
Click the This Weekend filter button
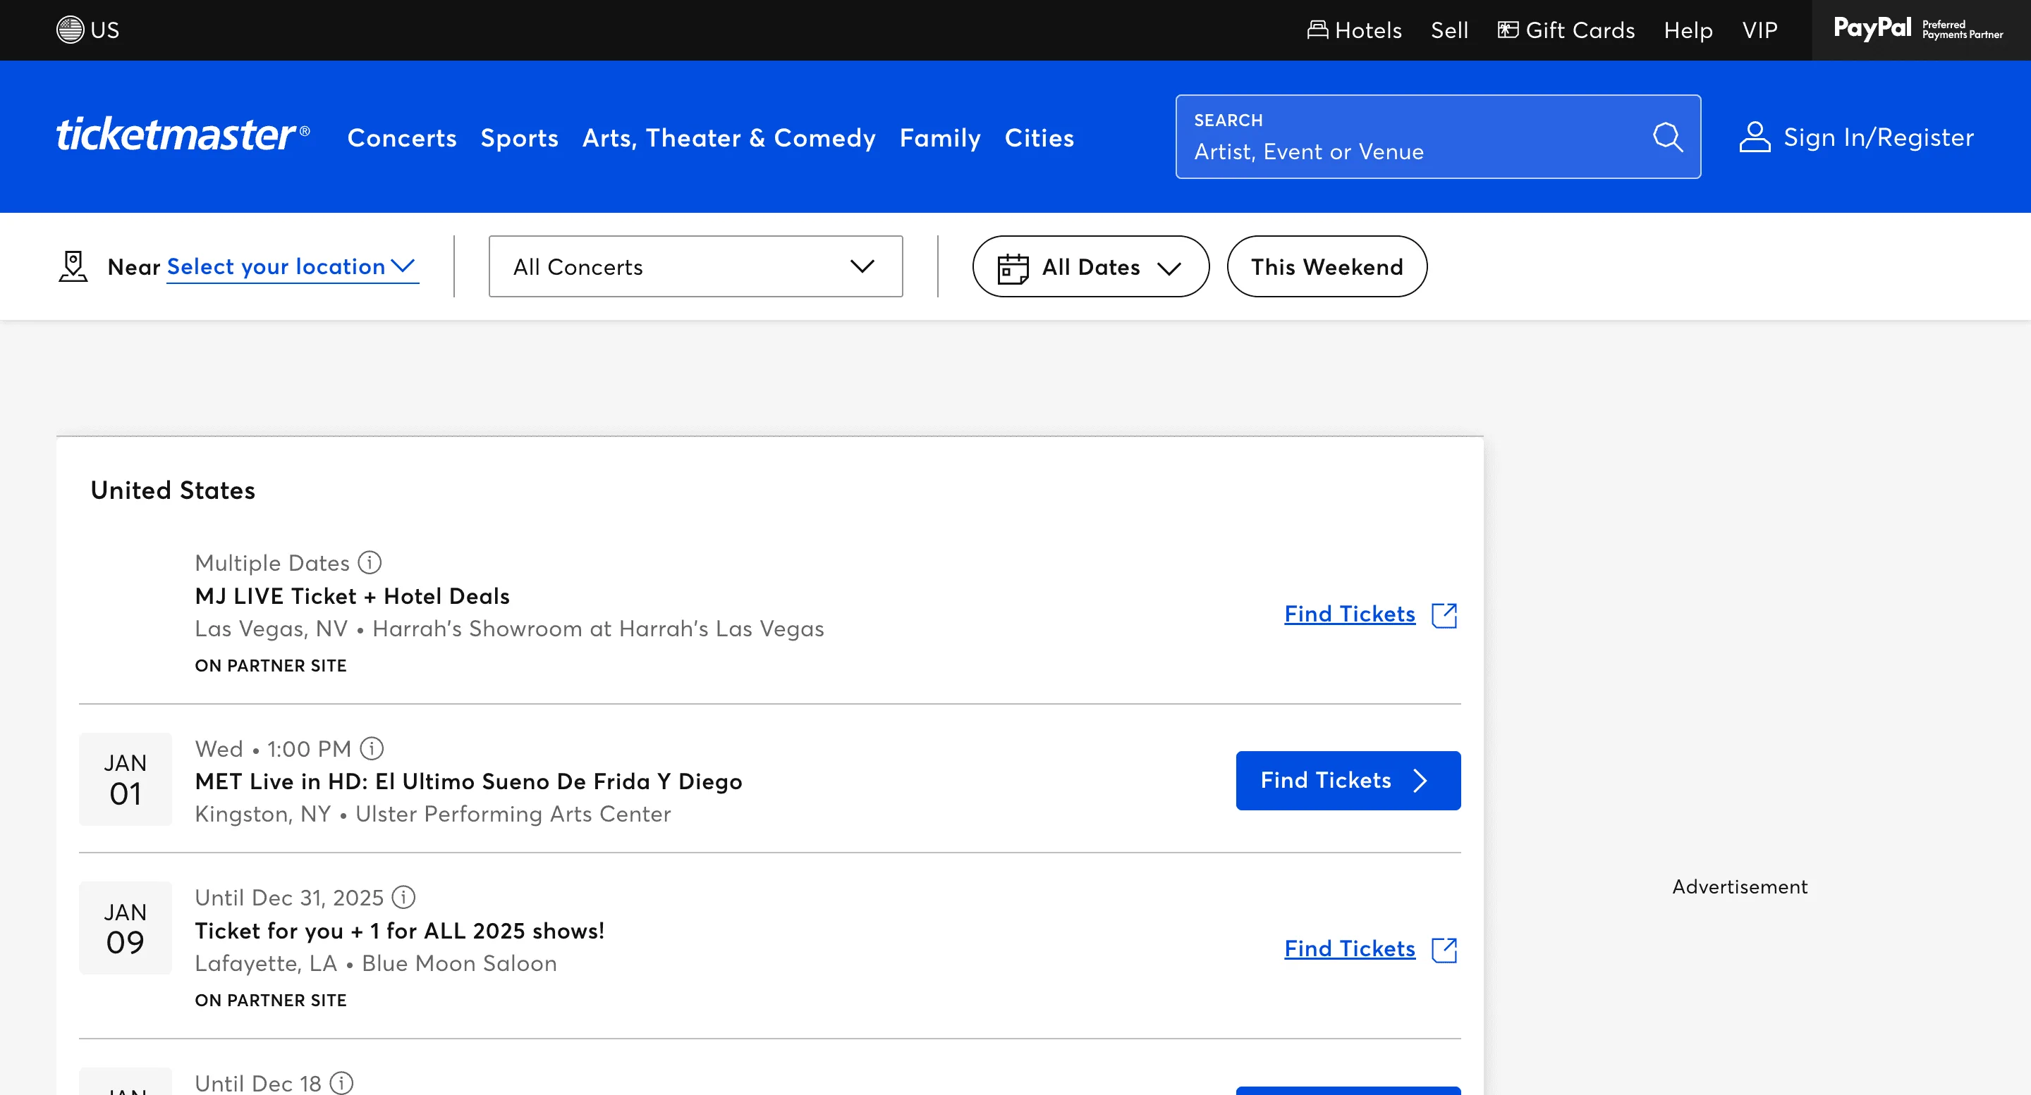[x=1326, y=266]
